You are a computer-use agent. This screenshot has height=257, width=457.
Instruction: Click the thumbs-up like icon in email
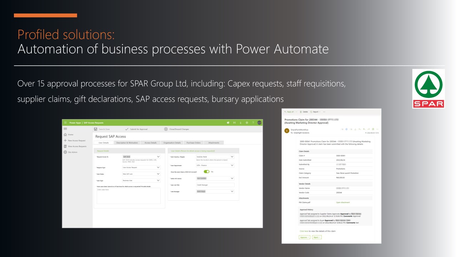pyautogui.click(x=355, y=129)
